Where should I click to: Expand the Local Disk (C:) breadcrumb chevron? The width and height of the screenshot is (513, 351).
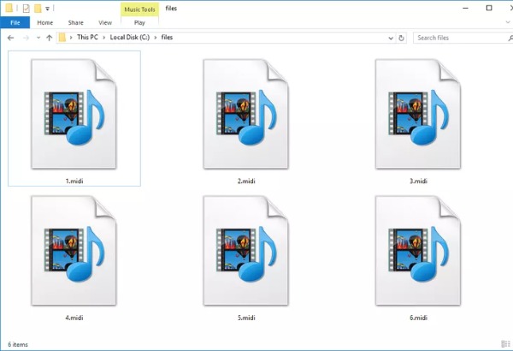coord(156,38)
